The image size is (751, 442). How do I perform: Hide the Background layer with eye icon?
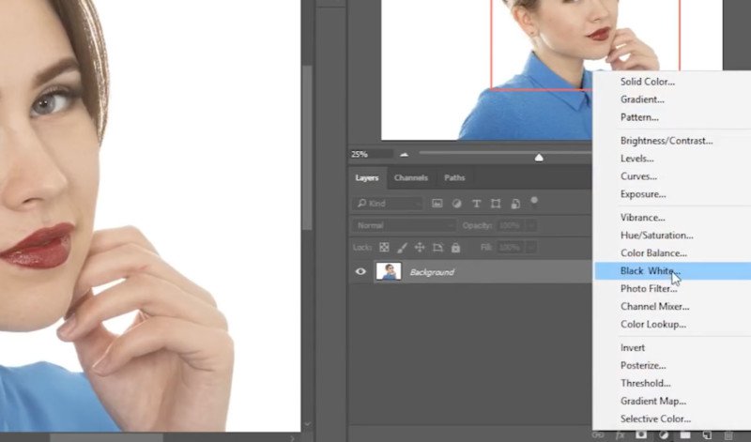[x=360, y=272]
